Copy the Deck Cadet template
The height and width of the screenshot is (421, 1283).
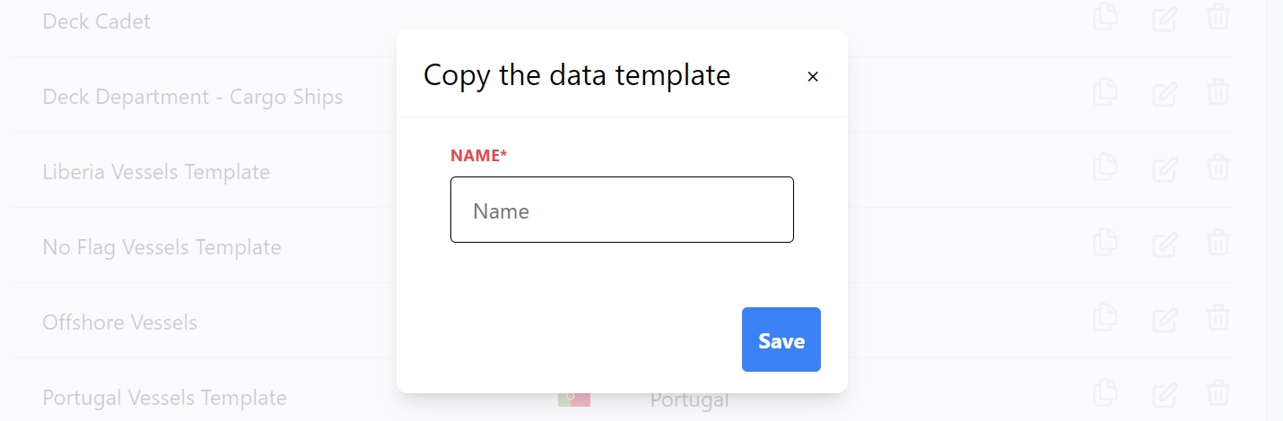[1105, 17]
